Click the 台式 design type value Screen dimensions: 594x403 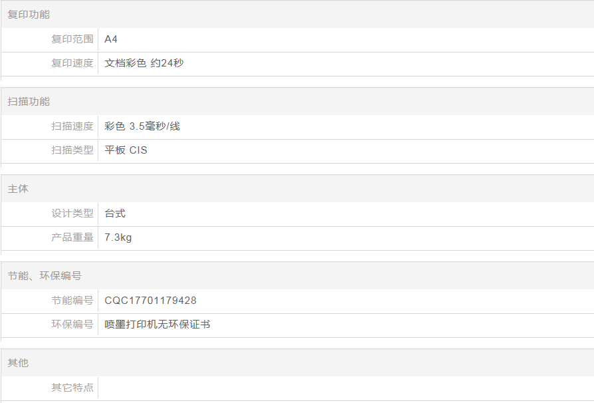(x=115, y=213)
